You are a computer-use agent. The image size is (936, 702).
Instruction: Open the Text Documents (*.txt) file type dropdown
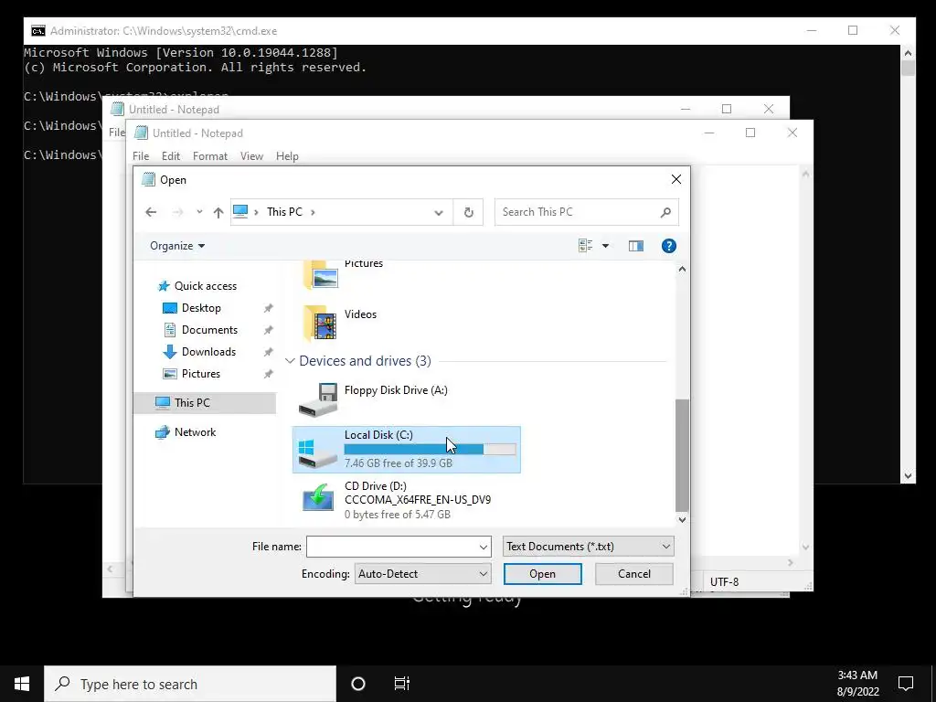click(x=588, y=547)
